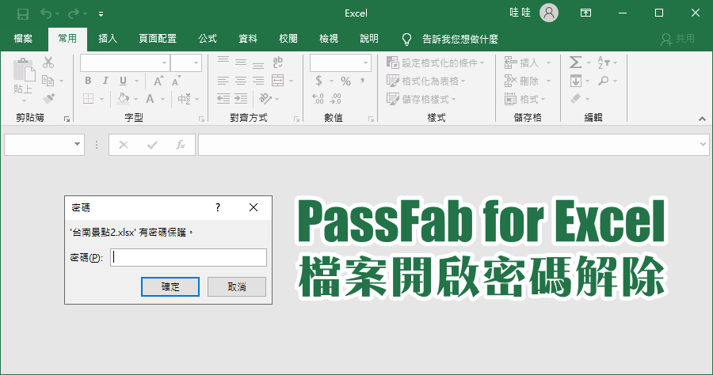This screenshot has width=713, height=375.
Task: Select the 校閱 tab
Action: pos(288,39)
